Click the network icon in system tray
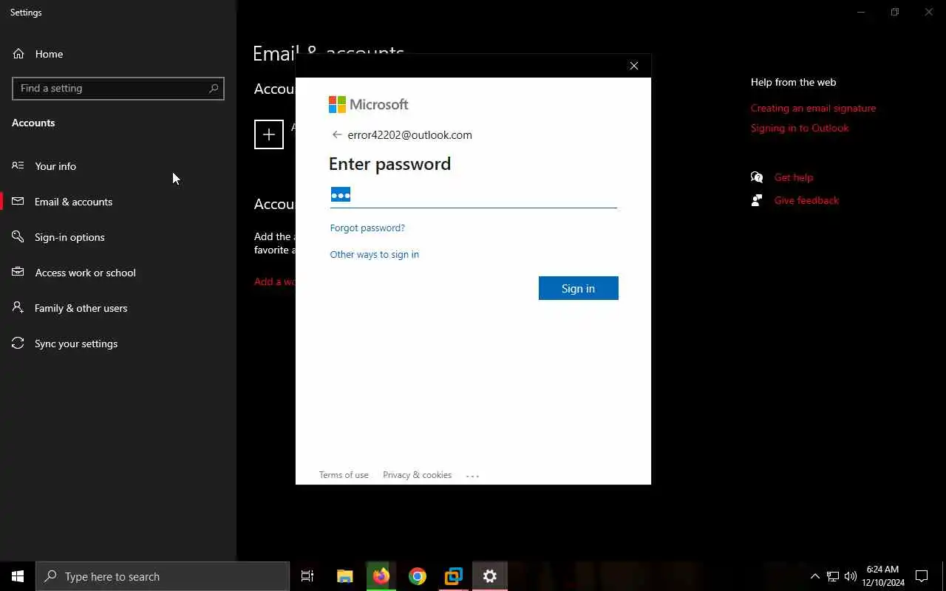Image resolution: width=946 pixels, height=591 pixels. click(833, 576)
